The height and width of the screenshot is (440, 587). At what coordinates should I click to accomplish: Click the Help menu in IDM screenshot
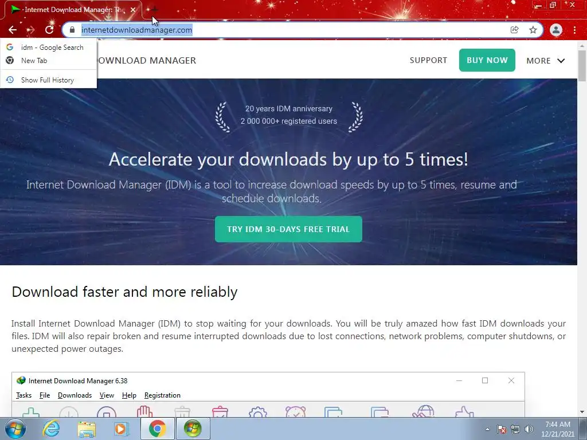pos(129,395)
